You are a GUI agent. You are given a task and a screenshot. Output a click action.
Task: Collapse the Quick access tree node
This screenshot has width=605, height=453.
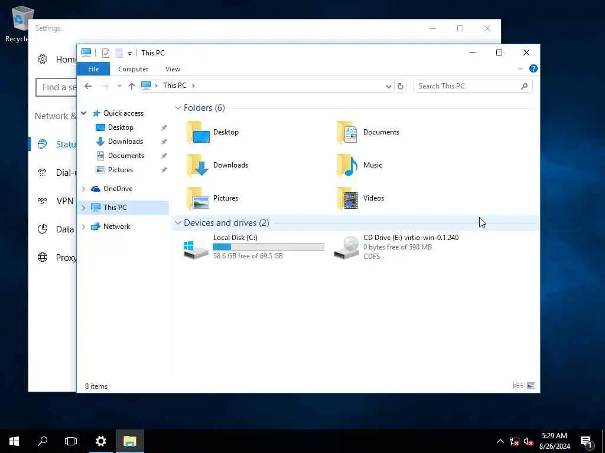84,113
